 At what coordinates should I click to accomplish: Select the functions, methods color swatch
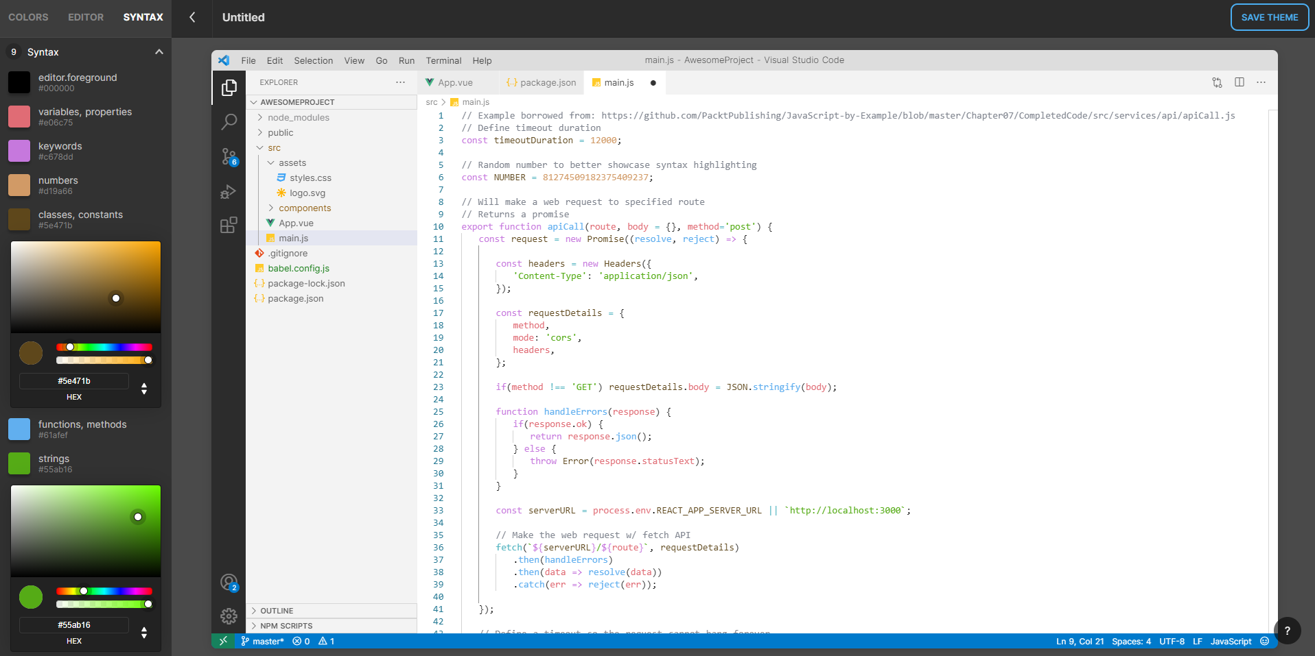19,429
